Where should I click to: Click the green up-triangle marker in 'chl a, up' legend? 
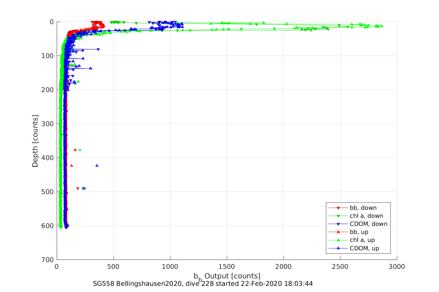coord(338,240)
